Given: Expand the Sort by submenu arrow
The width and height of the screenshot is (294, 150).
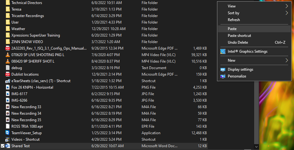Looking at the screenshot, I should pos(287,13).
